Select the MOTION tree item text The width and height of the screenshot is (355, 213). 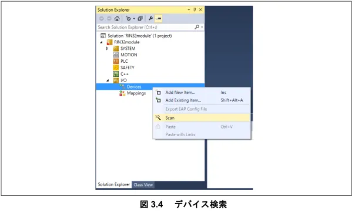click(x=129, y=55)
